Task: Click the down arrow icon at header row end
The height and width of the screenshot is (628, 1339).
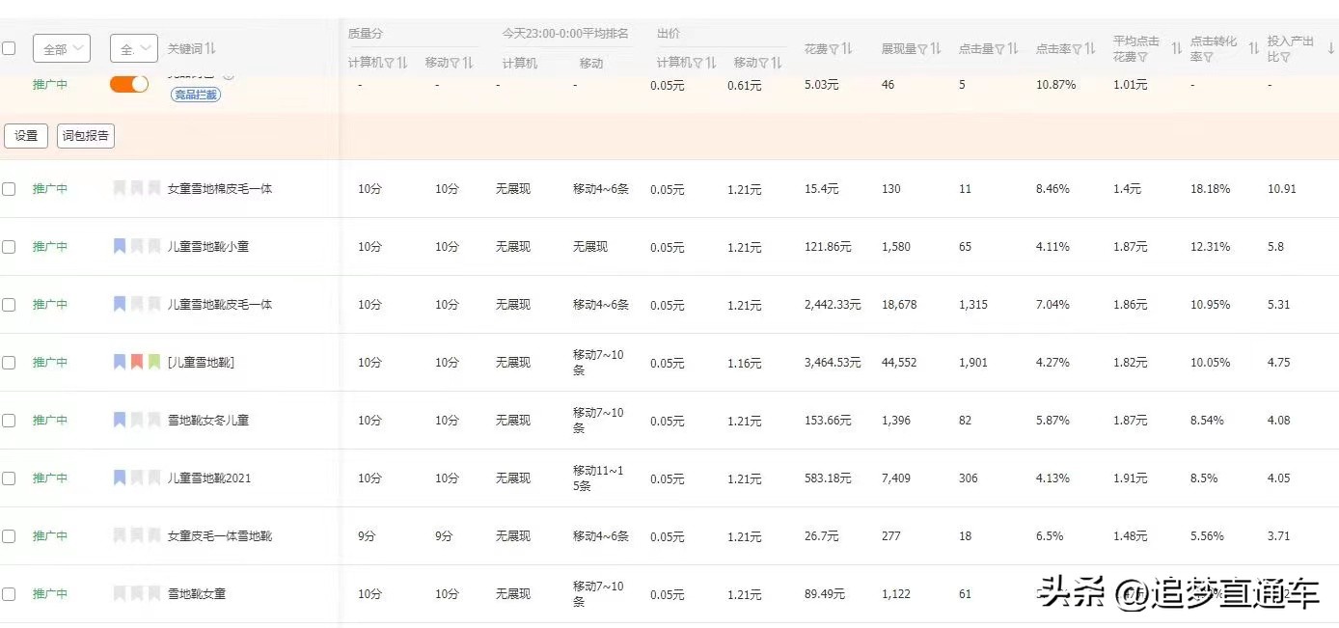Action: click(x=1329, y=46)
